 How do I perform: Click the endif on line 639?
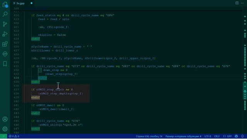point(36,97)
